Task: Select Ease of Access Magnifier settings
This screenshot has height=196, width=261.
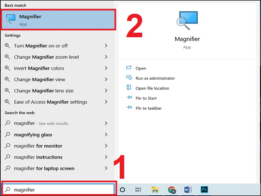Action: click(x=56, y=102)
